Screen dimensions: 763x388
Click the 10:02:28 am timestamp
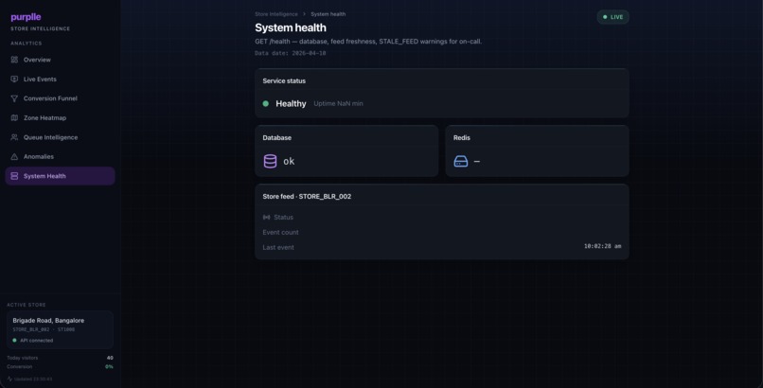(x=602, y=246)
